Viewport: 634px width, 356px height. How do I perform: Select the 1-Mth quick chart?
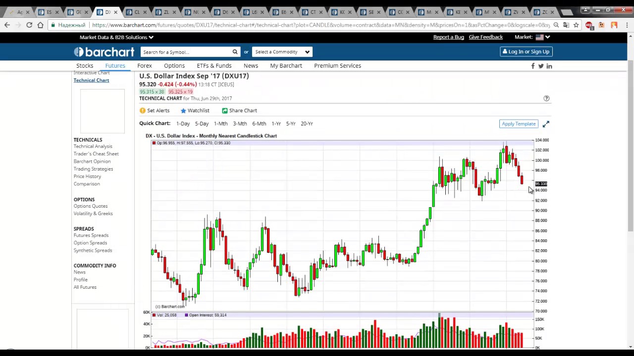point(220,124)
